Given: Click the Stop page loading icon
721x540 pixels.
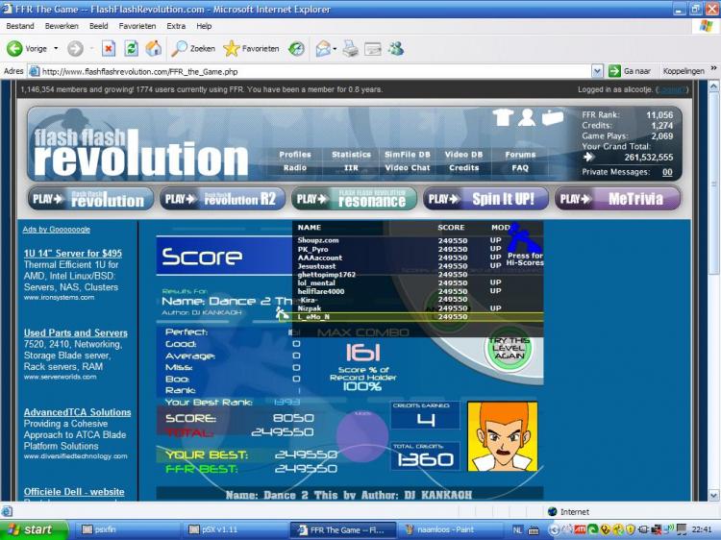Looking at the screenshot, I should (109, 48).
